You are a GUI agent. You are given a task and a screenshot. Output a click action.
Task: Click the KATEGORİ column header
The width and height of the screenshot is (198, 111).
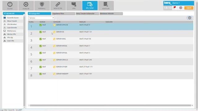(57, 22)
